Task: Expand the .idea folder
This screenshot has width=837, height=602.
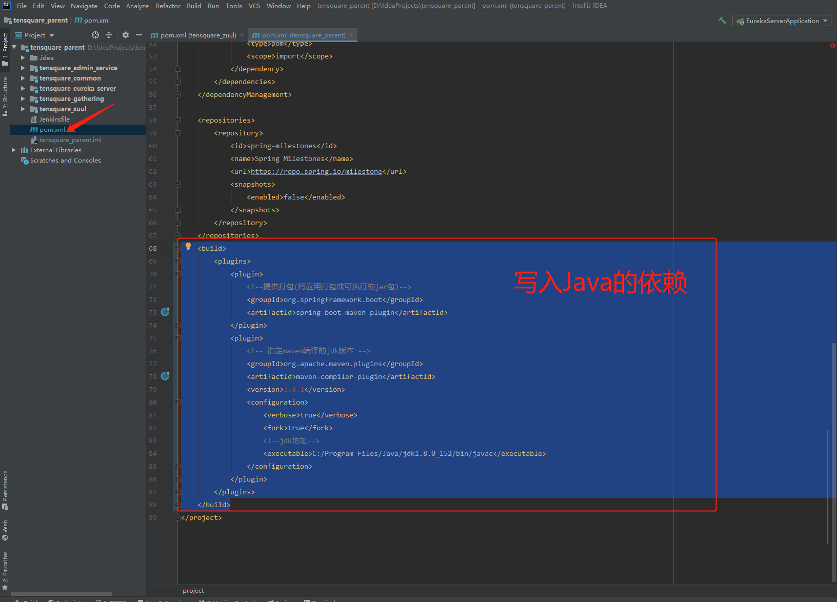Action: point(23,57)
